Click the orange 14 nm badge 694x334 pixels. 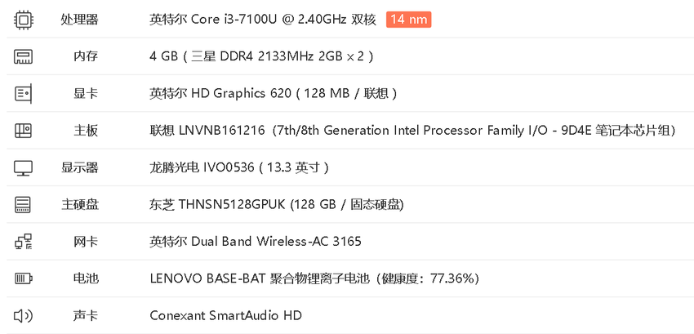408,20
